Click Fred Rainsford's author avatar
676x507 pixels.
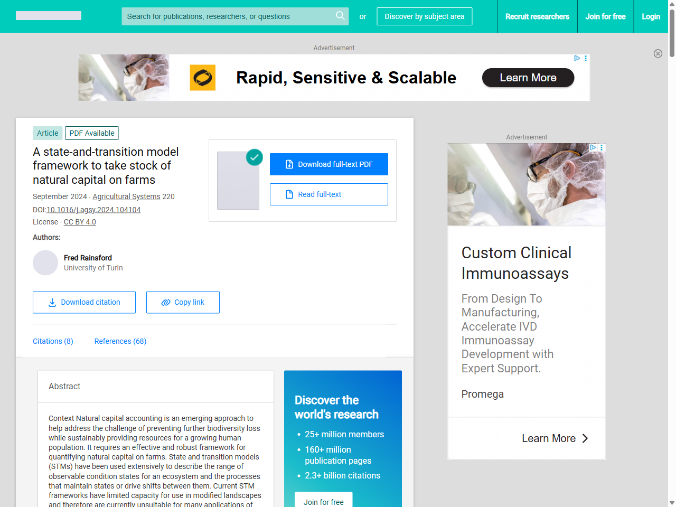[x=45, y=263]
